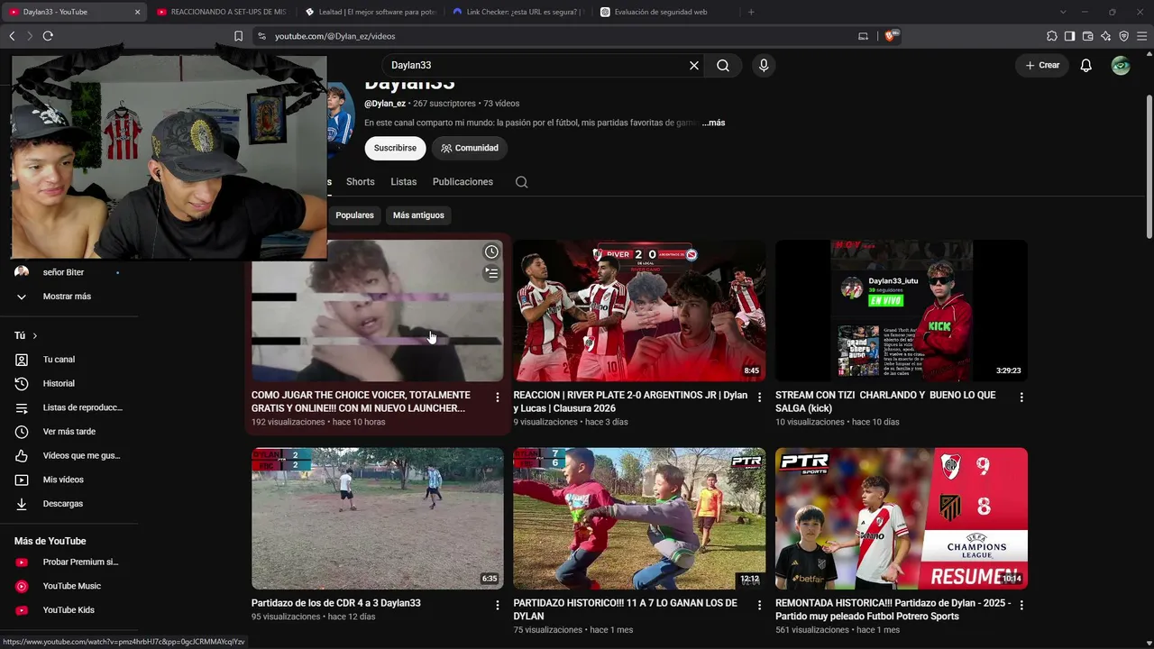
Task: Open Ver más tarde in sidebar
Action: point(69,432)
